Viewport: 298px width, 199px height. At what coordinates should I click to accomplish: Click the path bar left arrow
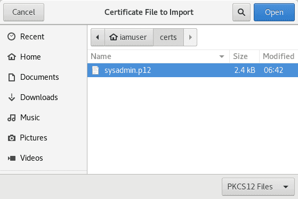coord(98,37)
